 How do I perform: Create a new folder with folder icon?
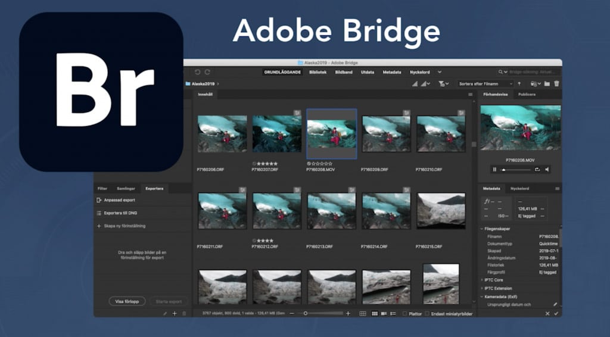coord(547,84)
